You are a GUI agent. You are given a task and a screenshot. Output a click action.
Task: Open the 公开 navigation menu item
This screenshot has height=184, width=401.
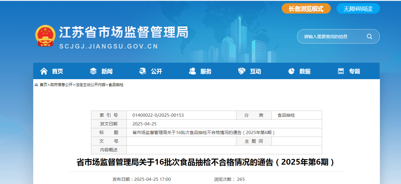click(157, 71)
